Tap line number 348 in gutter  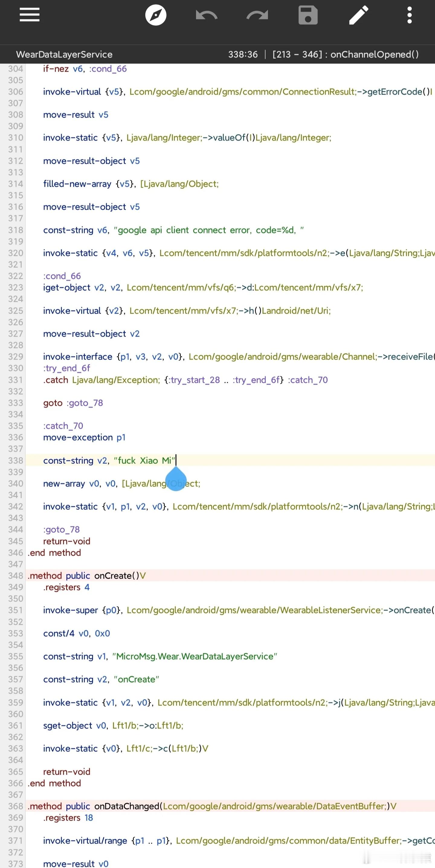(x=15, y=576)
